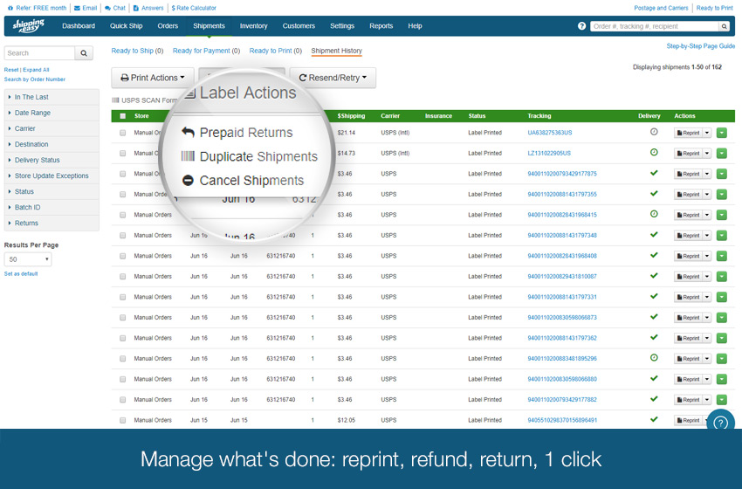Click delivery clock icon for UA638275363US
The image size is (742, 489).
pos(654,132)
